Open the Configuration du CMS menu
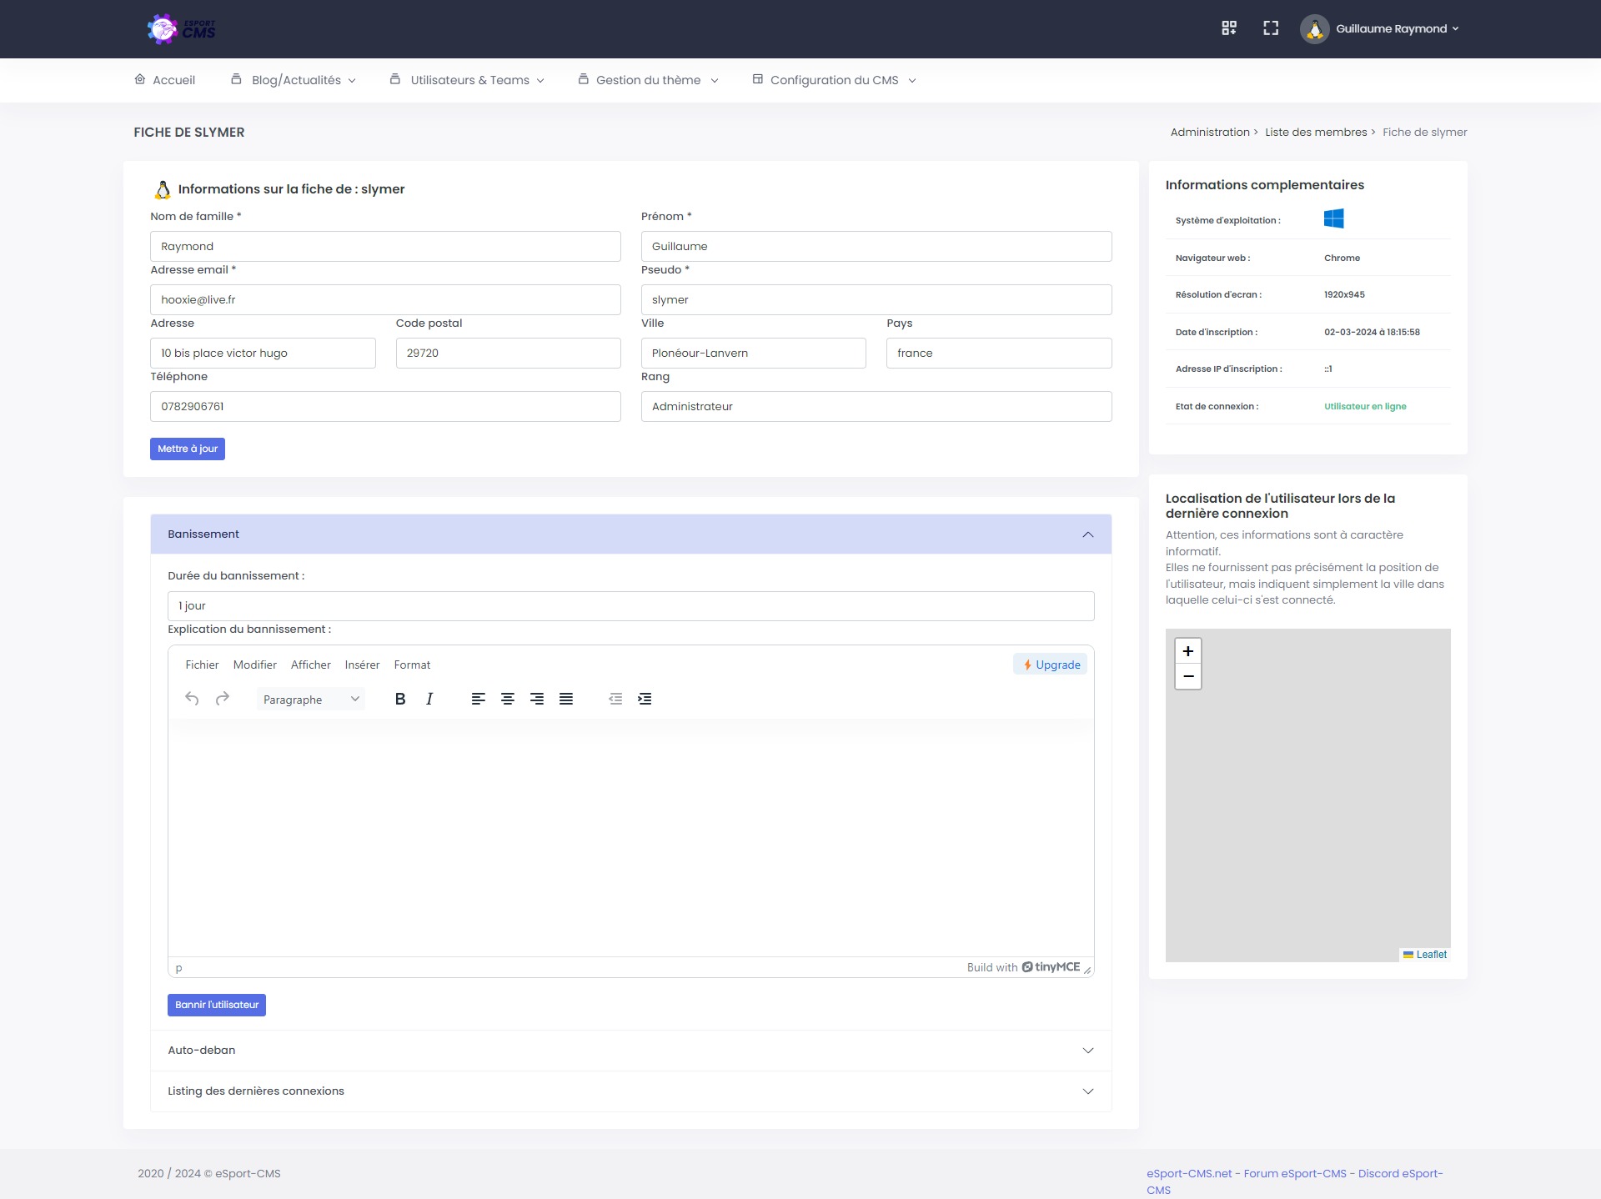Screen dimensions: 1601x1199 (834, 80)
